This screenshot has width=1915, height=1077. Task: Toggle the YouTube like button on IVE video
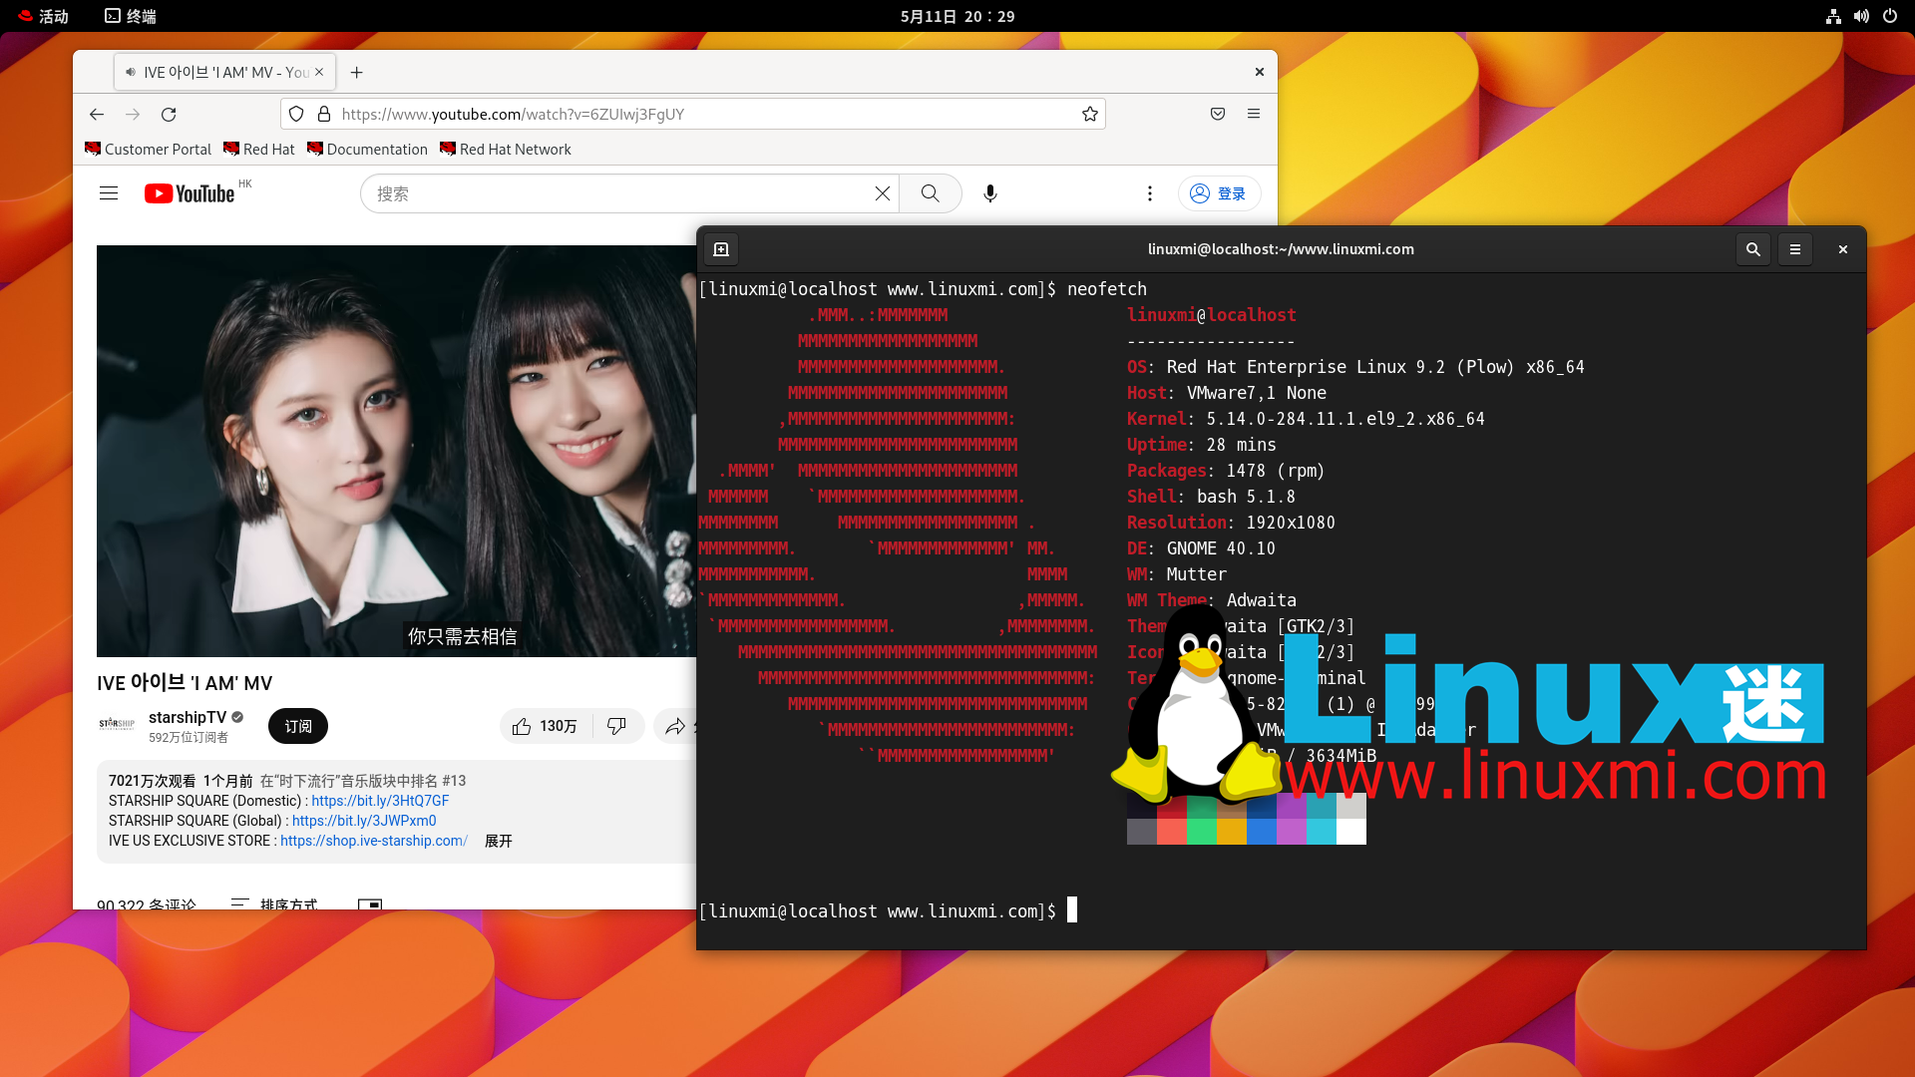(542, 726)
